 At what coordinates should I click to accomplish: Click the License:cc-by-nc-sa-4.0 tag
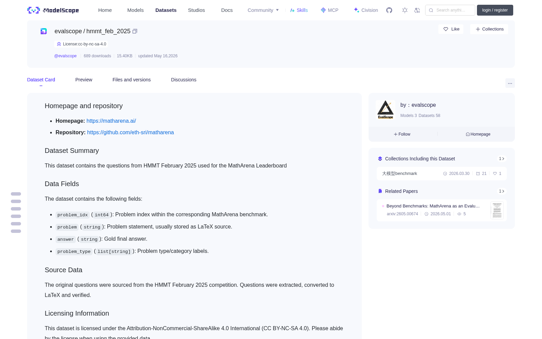81,44
